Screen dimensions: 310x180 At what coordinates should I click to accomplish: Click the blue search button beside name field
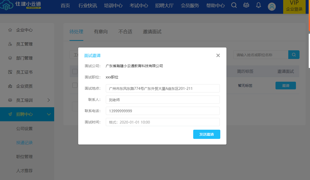[294, 55]
